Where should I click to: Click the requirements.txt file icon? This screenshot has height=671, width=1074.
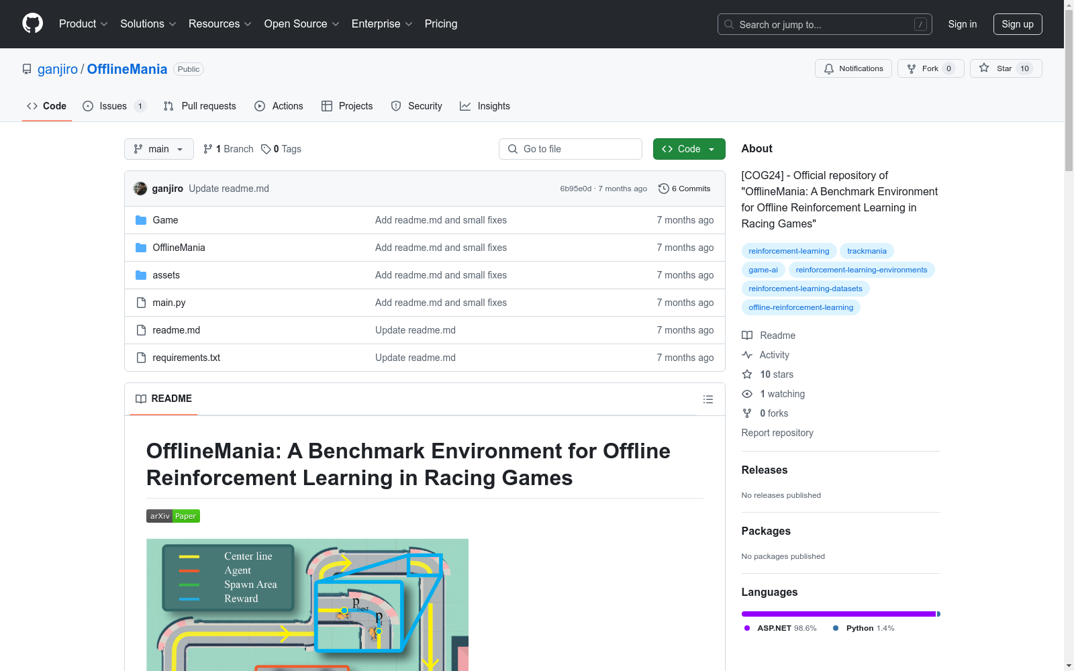pos(141,358)
